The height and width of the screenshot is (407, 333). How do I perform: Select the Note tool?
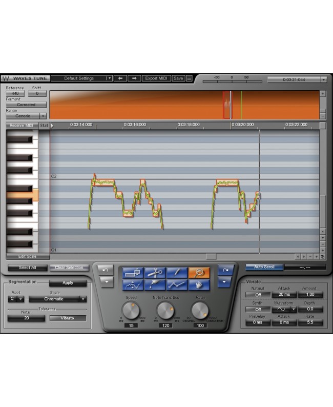133,273
